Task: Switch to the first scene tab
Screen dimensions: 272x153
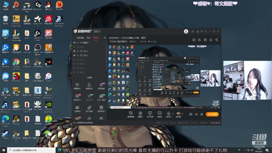Action: (x=80, y=38)
